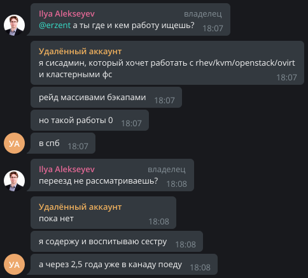Click the 'владелец' badge on the relocation question

pyautogui.click(x=166, y=170)
